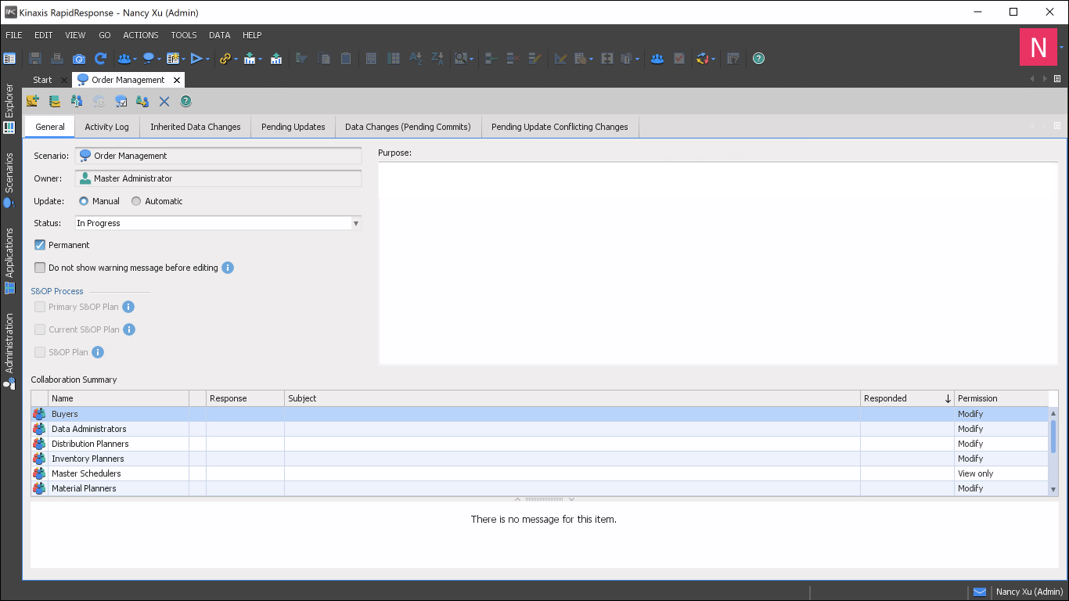1069x601 pixels.
Task: Expand the chain link dropdown arrow
Action: point(235,59)
